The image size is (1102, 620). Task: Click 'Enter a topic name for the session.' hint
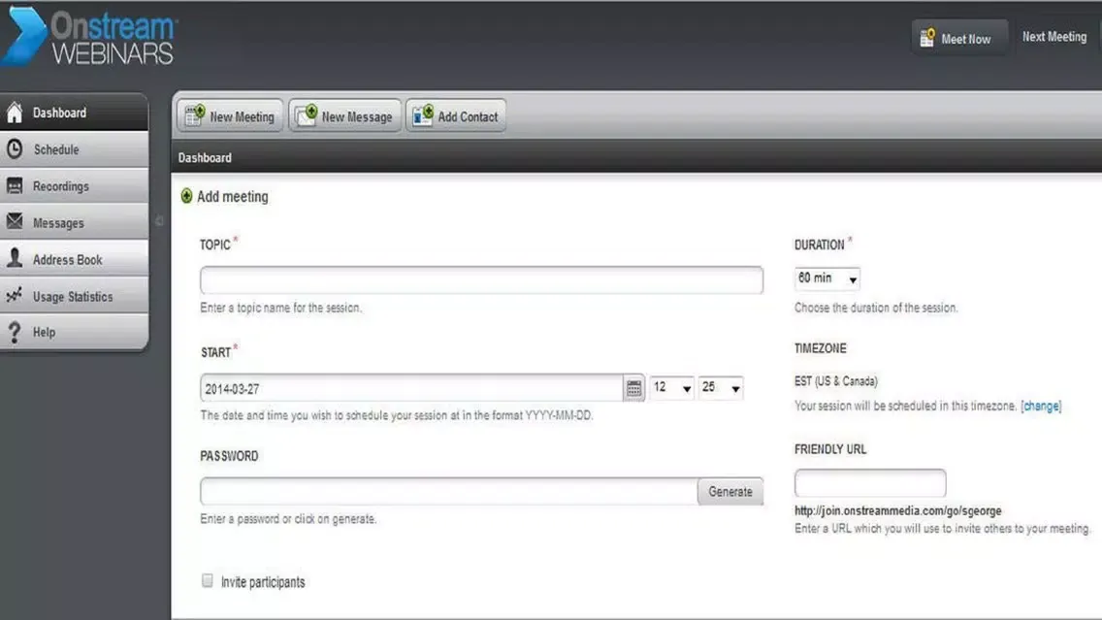point(281,308)
